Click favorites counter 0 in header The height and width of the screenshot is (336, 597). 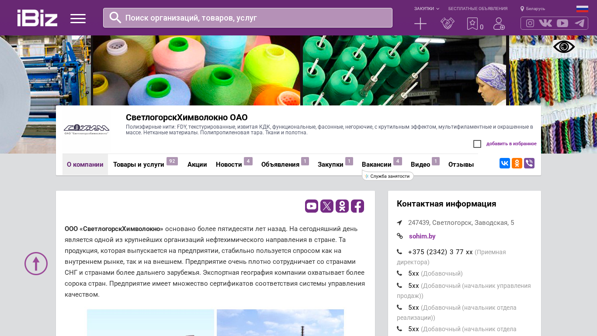pos(482,27)
